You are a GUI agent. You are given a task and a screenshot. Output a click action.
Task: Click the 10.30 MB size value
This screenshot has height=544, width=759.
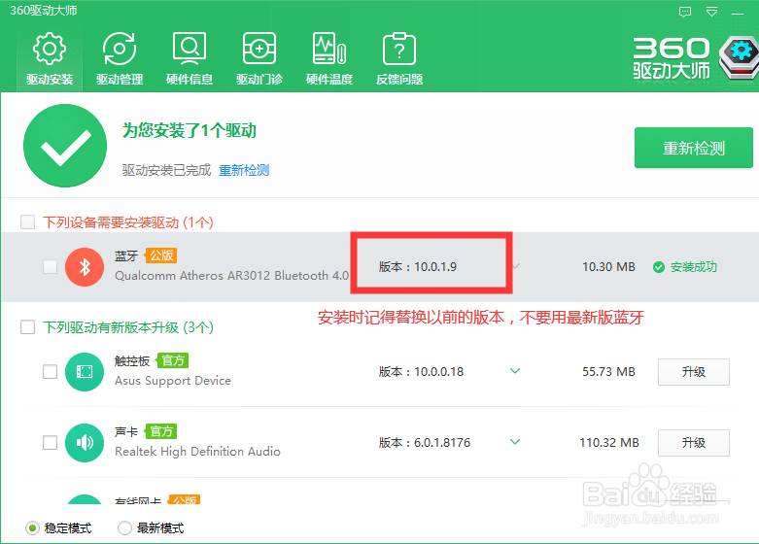tap(608, 267)
